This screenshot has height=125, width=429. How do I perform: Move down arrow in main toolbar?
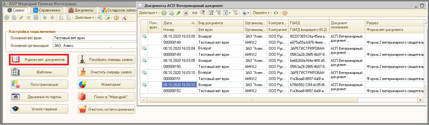click(52, 18)
